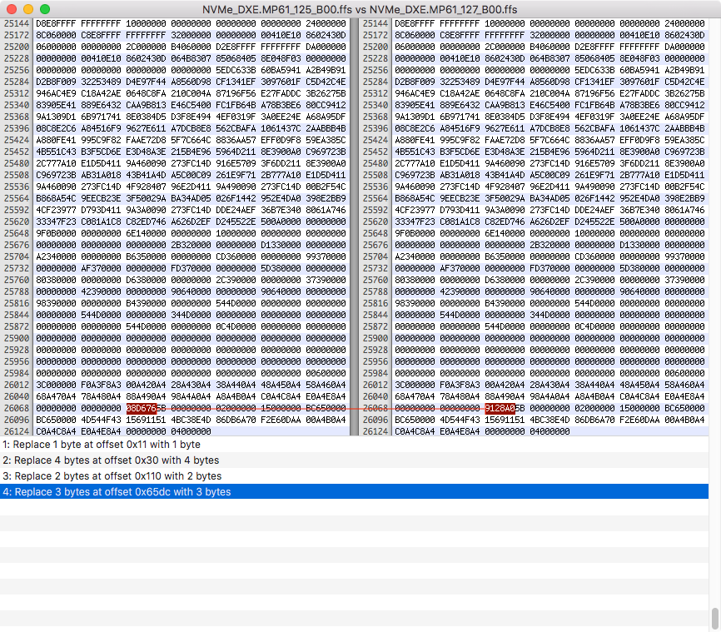The height and width of the screenshot is (632, 721).
Task: Click DDE24AEF in left pane row 25592
Action: (x=236, y=210)
